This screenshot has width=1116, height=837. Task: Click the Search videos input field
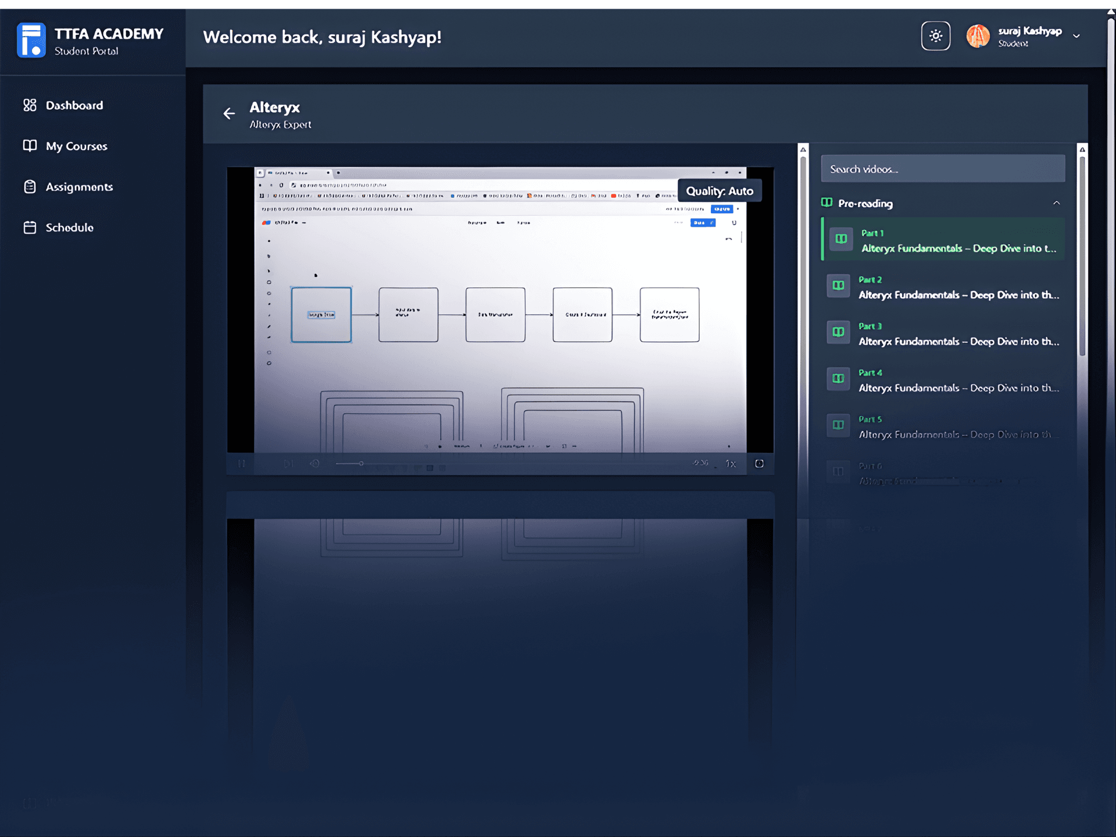(942, 169)
